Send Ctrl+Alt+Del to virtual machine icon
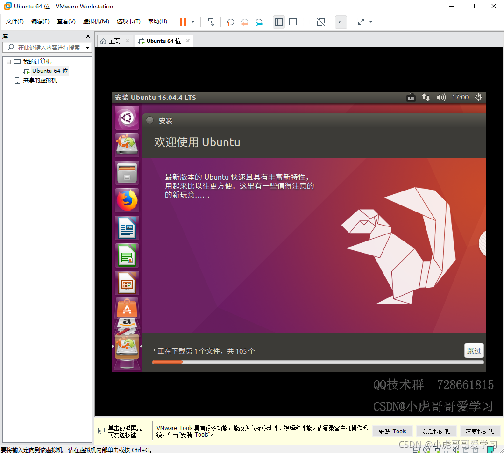Image resolution: width=504 pixels, height=453 pixels. pos(211,22)
